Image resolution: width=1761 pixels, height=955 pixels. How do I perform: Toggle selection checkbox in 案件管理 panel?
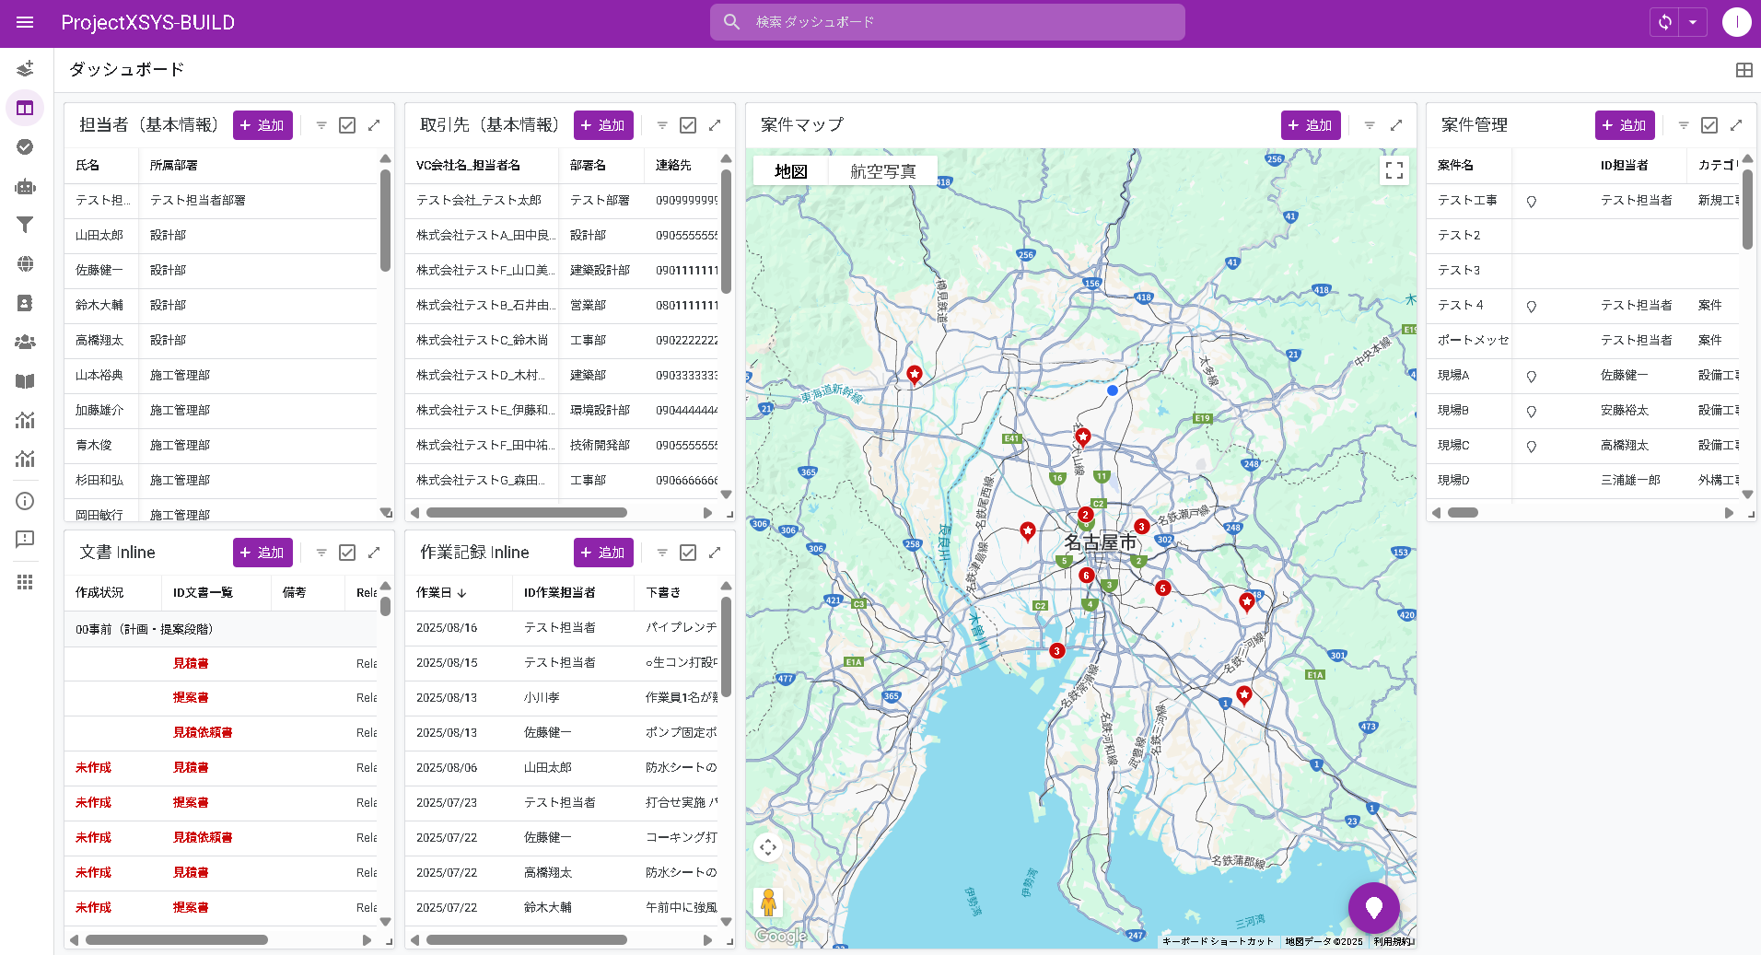tap(1709, 125)
